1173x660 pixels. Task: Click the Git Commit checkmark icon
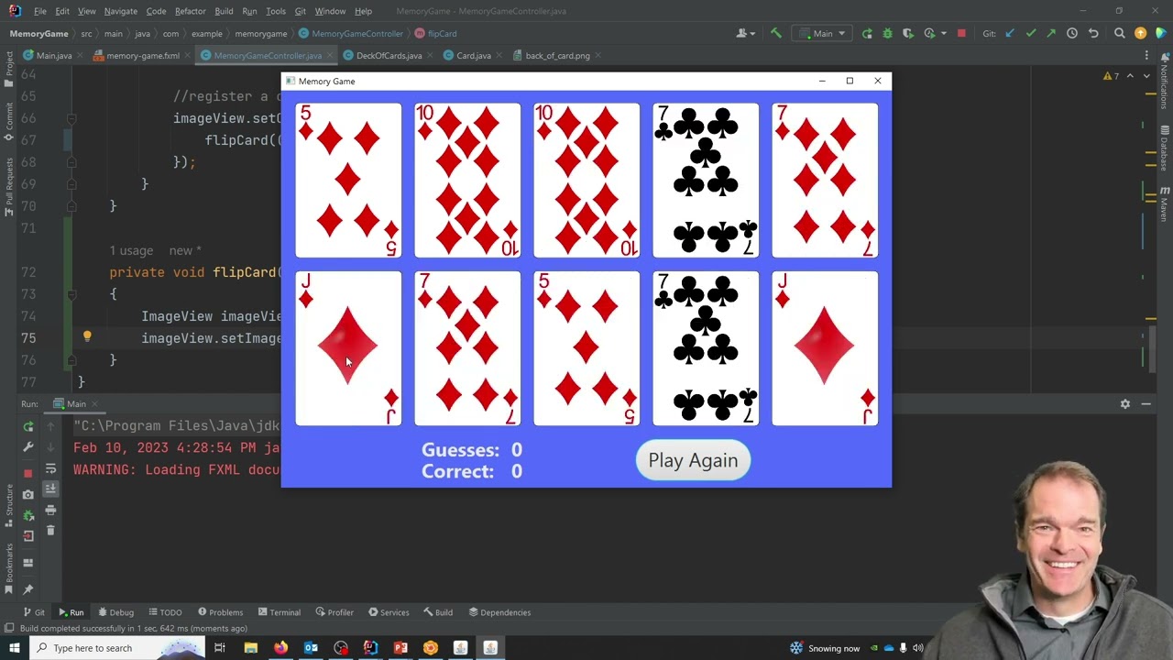(x=1031, y=34)
